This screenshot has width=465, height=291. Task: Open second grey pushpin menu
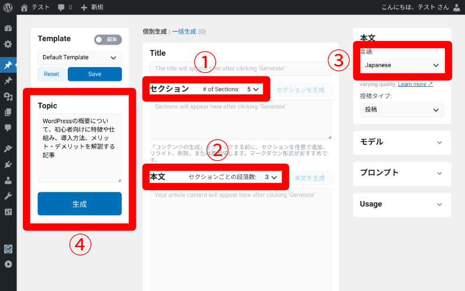8,80
